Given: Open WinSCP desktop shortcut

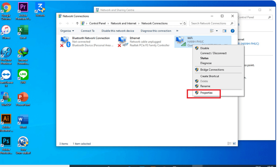Looking at the screenshot, I should coord(6,99).
